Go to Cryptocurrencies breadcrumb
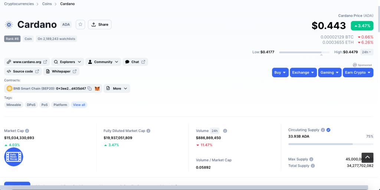Viewport: 380px width, 190px height. 19,4
